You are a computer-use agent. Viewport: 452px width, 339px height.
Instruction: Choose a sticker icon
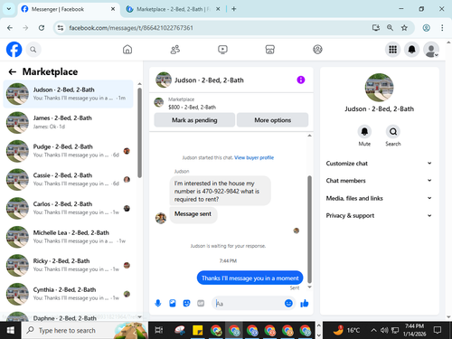(x=187, y=303)
